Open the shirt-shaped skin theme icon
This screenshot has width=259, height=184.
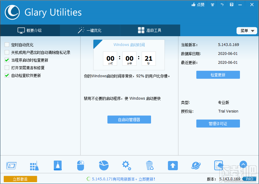[212, 5]
